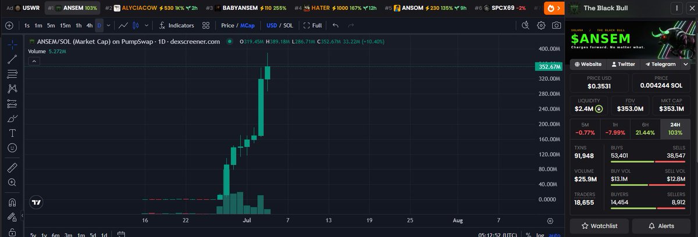Collapse the indicator legend chevron
This screenshot has height=237, width=698.
(x=34, y=60)
